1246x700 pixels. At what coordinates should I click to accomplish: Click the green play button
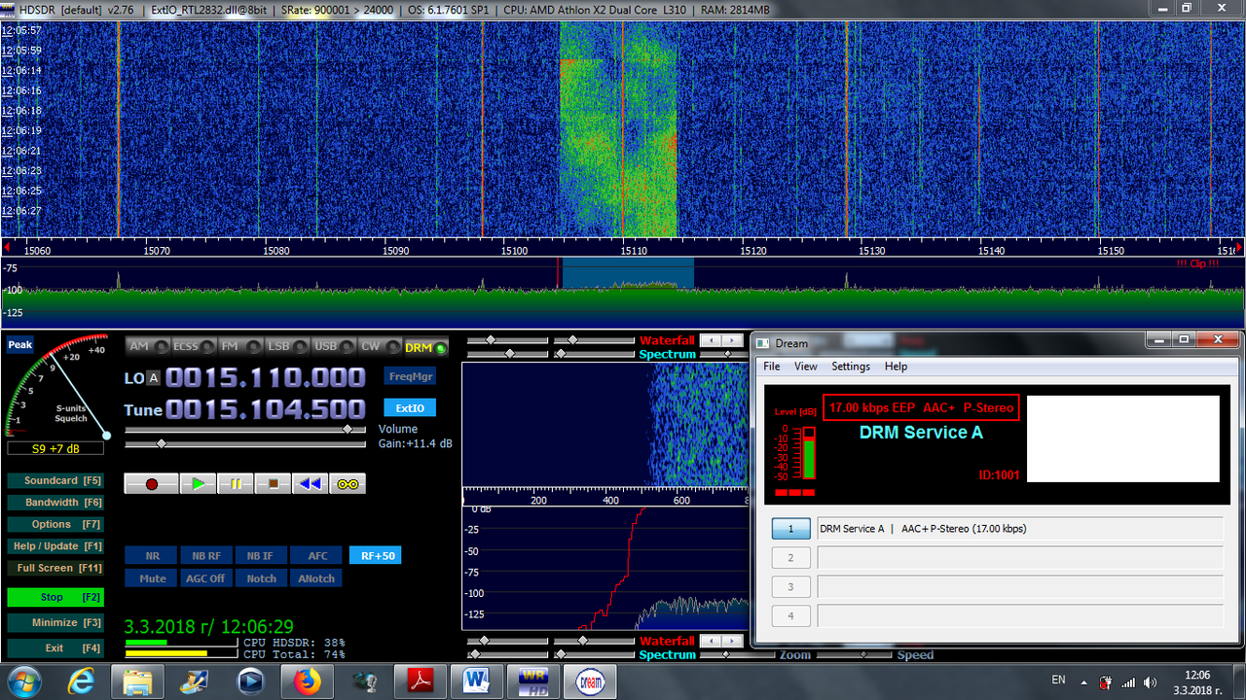199,483
